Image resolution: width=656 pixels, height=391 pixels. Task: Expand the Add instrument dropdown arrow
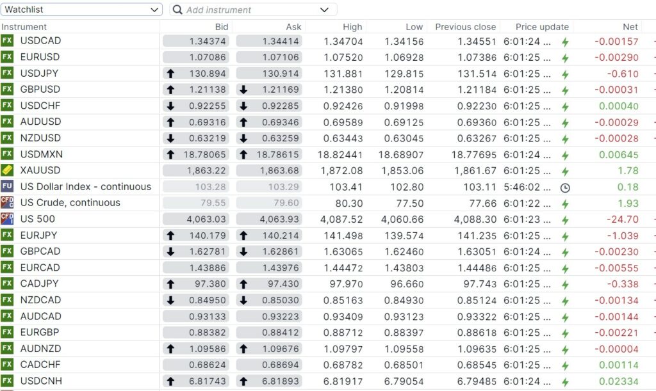point(325,10)
